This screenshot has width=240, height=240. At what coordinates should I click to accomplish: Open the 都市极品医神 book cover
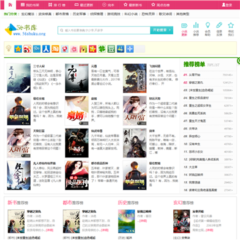pyautogui.click(x=77, y=175)
